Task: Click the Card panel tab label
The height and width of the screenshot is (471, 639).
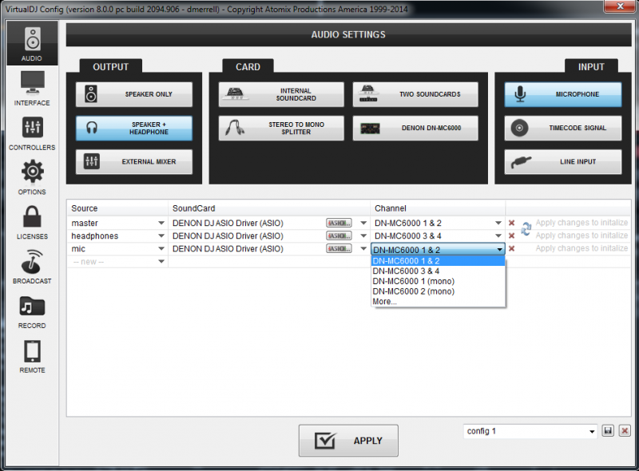Action: coord(248,67)
